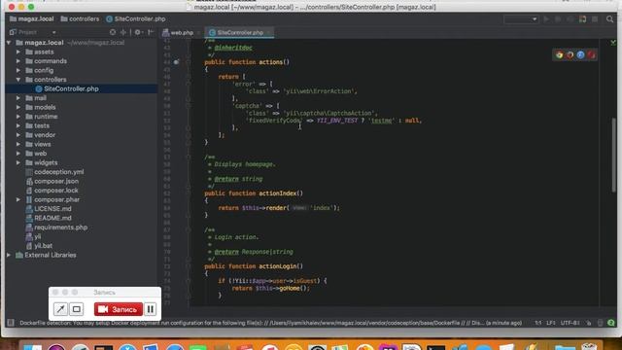Expand External Libraries node
The width and height of the screenshot is (622, 350).
tap(9, 255)
